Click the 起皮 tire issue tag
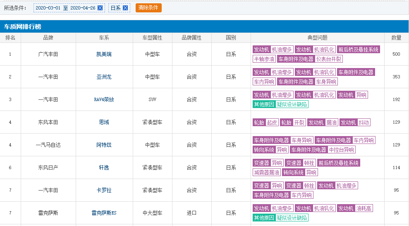 tap(272, 122)
